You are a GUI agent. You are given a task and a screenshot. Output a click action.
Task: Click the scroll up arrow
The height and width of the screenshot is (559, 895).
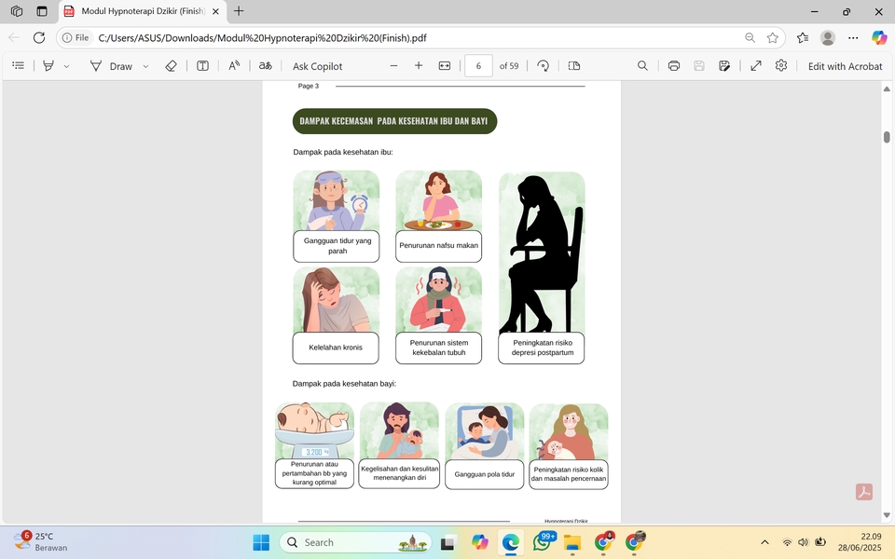(887, 89)
